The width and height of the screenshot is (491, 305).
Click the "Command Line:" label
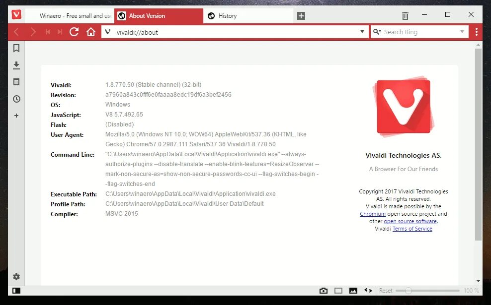(x=73, y=154)
